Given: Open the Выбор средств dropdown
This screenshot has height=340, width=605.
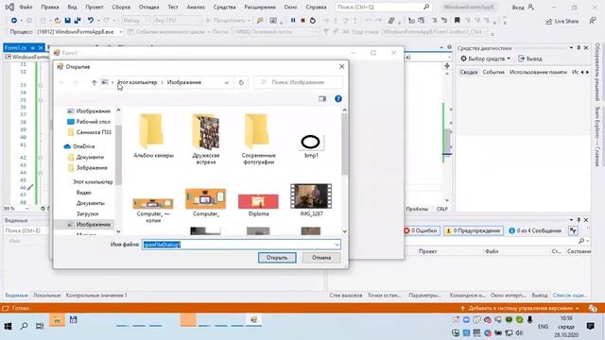Looking at the screenshot, I should click(x=485, y=59).
